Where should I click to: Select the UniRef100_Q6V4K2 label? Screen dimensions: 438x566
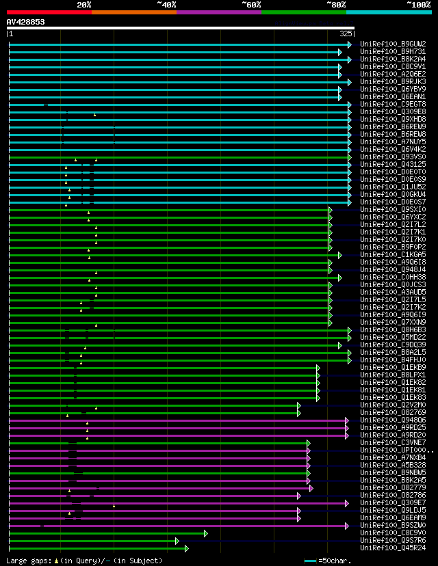(x=394, y=149)
